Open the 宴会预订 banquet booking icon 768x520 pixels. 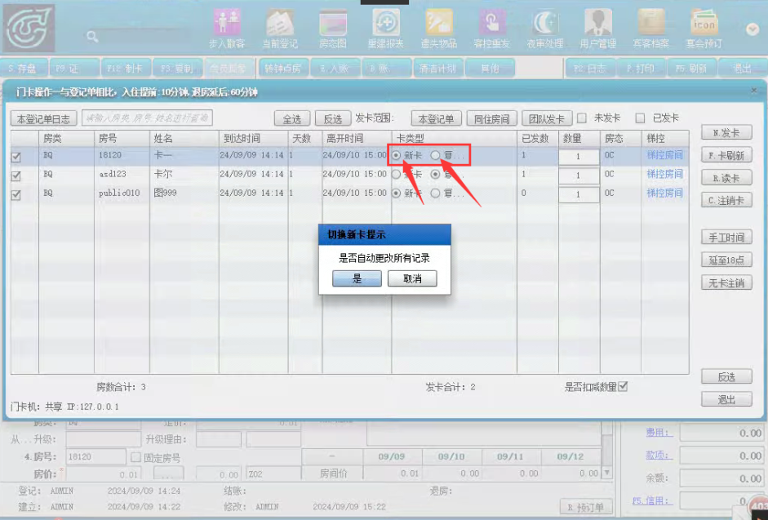click(704, 29)
